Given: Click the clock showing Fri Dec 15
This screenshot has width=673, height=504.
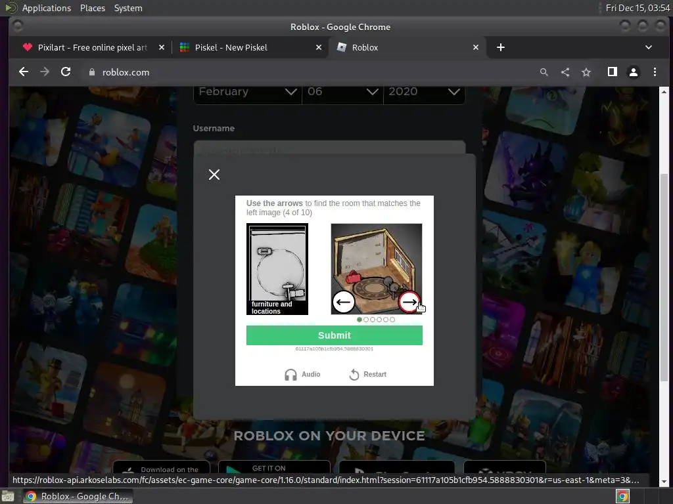Looking at the screenshot, I should tap(638, 8).
